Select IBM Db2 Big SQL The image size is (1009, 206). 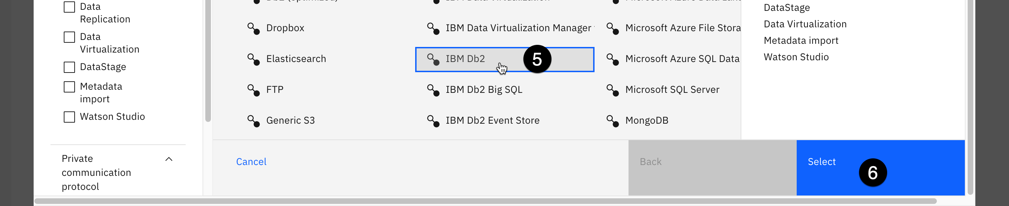tap(484, 90)
